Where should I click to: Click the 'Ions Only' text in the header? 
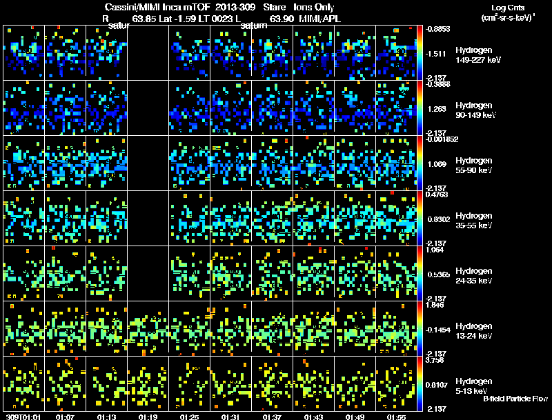point(314,8)
